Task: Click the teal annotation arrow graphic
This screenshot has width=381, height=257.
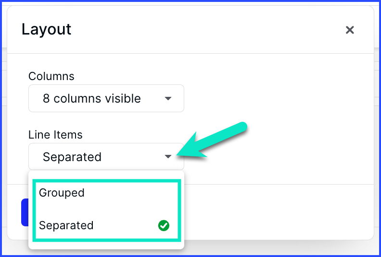Action: (x=211, y=140)
